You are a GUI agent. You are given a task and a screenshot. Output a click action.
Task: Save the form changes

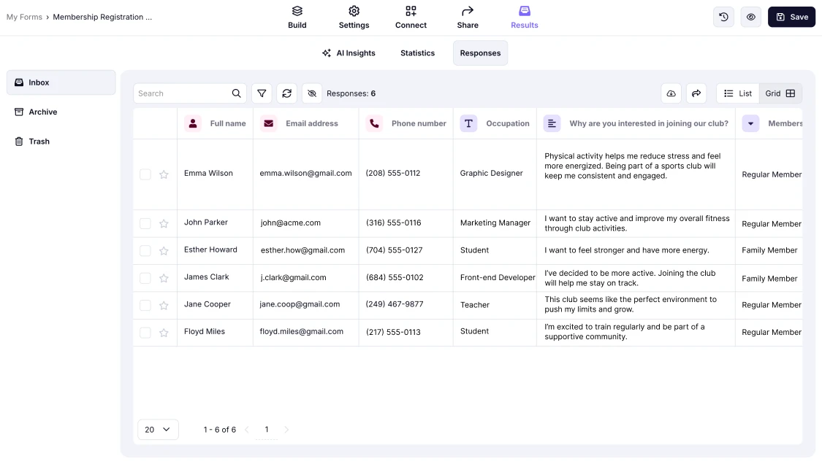tap(791, 16)
